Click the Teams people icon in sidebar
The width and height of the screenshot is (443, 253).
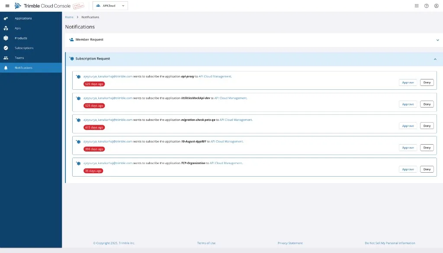pos(6,58)
